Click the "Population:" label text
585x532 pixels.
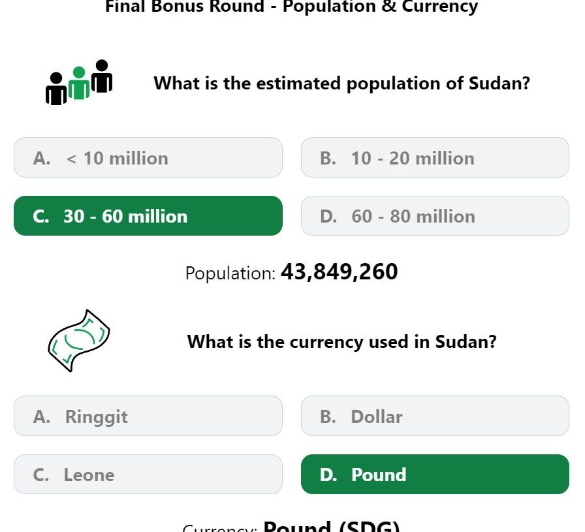coord(230,273)
